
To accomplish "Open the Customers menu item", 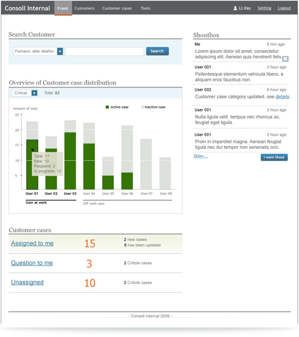I will tap(85, 8).
